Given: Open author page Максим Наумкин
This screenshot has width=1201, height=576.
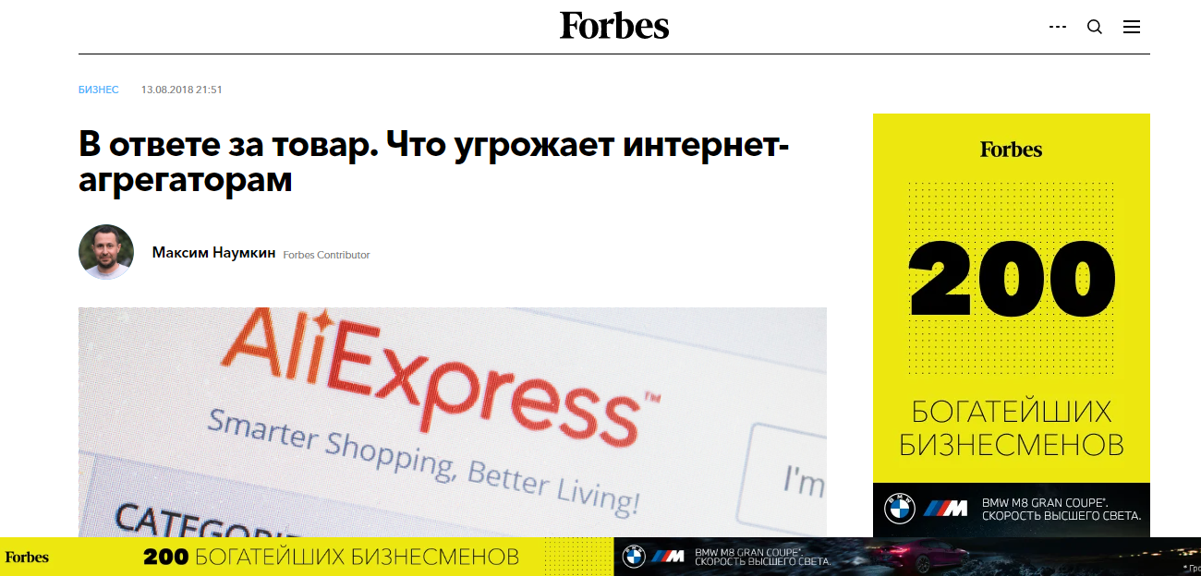Looking at the screenshot, I should (213, 253).
